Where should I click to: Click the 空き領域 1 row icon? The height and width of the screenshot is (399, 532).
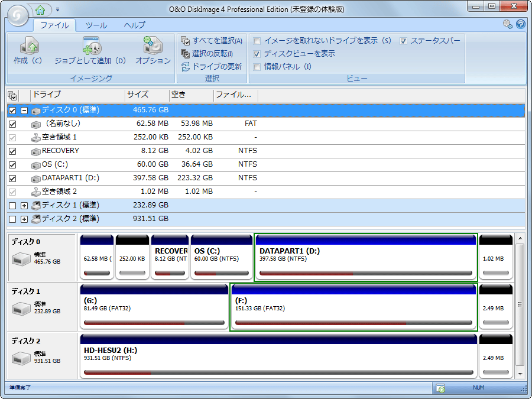point(36,137)
